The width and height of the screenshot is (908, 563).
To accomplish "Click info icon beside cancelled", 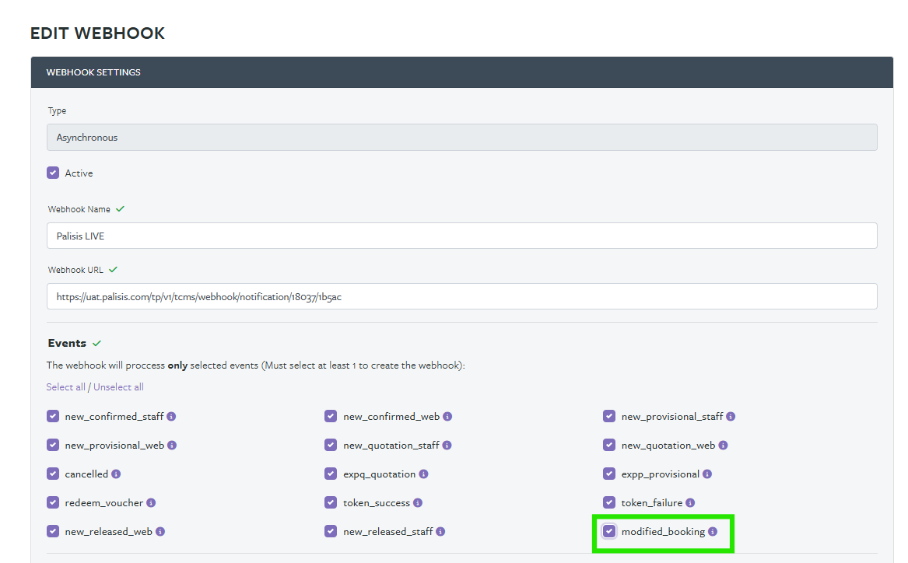I will click(116, 474).
